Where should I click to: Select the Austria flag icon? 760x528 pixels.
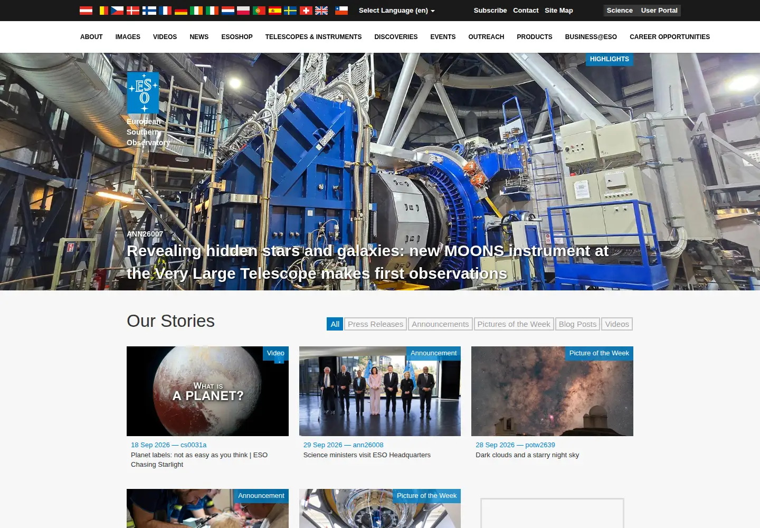click(x=86, y=11)
